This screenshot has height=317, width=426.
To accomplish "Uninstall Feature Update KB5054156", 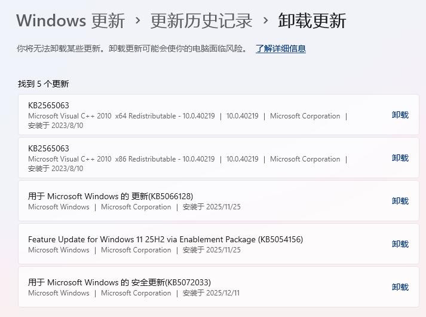I will (x=400, y=244).
